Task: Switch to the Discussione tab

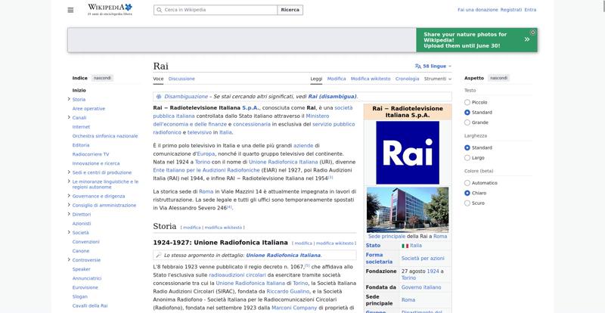Action: [x=181, y=79]
